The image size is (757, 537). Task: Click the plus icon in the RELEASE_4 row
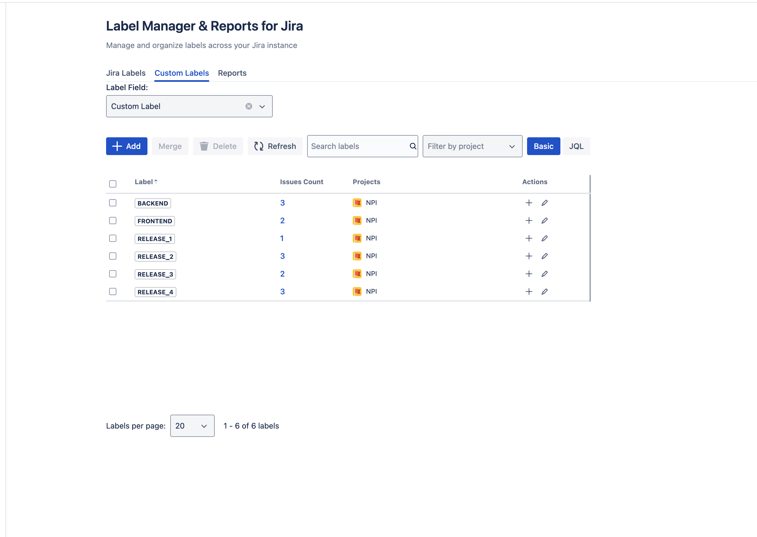click(x=529, y=292)
